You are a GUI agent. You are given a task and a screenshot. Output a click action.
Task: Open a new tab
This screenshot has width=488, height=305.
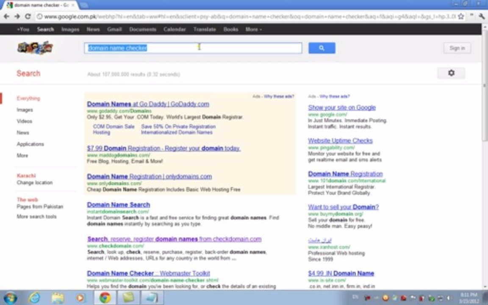[84, 5]
